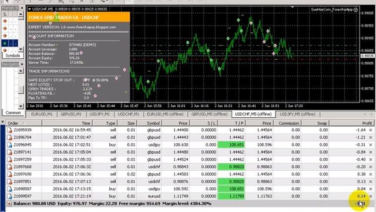
Task: Click the order icon for ticket 21897690
Action: point(9,174)
